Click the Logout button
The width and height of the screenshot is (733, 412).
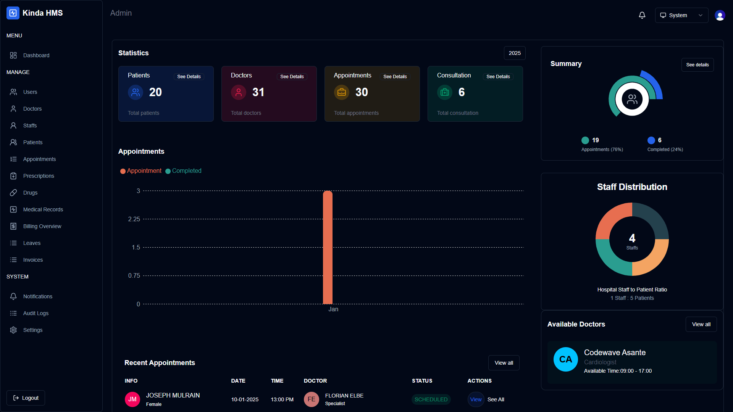[x=26, y=398]
